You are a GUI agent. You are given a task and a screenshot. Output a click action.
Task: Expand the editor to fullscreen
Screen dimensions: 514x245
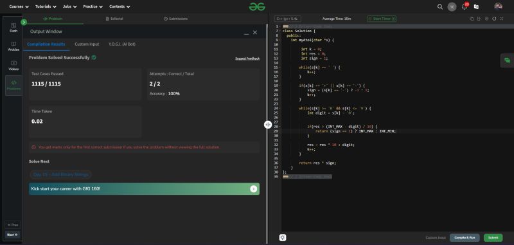tap(502, 19)
